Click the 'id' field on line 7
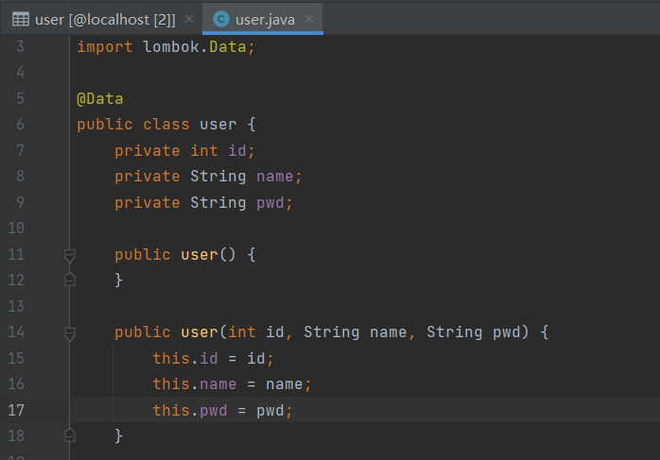Screen dimensions: 660x460 tap(237, 150)
